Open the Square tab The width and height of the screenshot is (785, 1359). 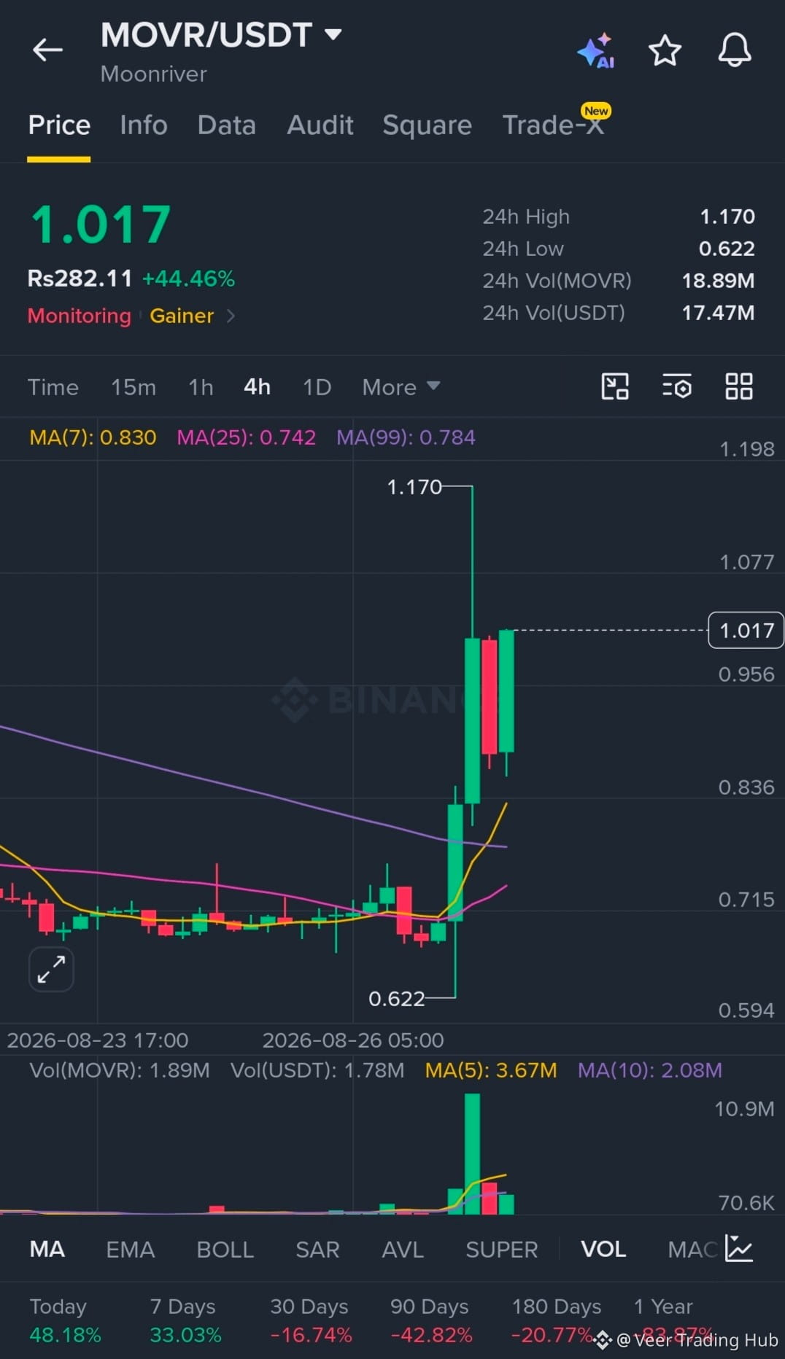coord(428,125)
